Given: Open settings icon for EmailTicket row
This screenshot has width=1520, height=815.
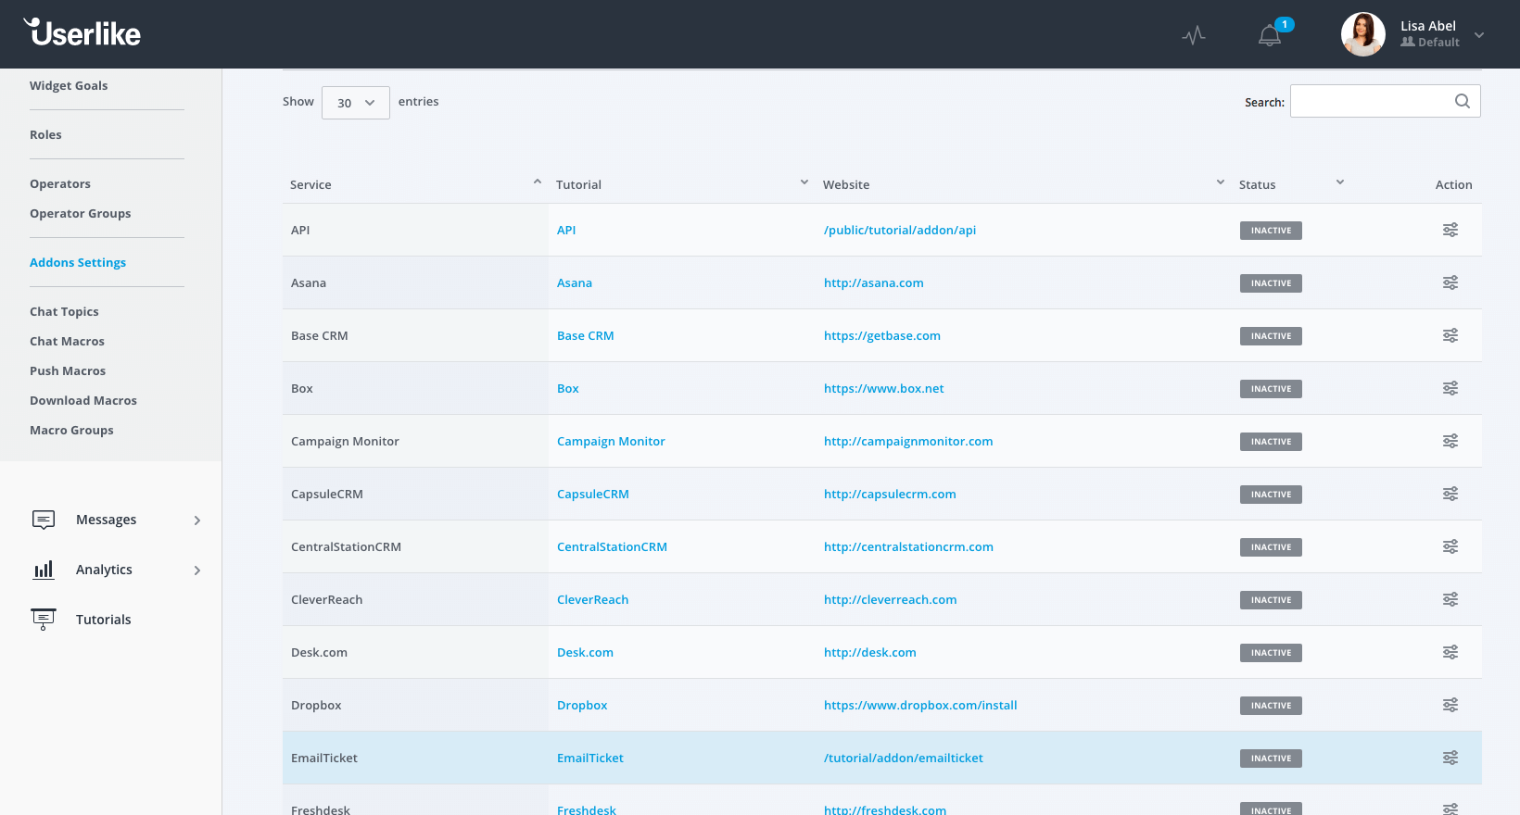Looking at the screenshot, I should point(1450,758).
